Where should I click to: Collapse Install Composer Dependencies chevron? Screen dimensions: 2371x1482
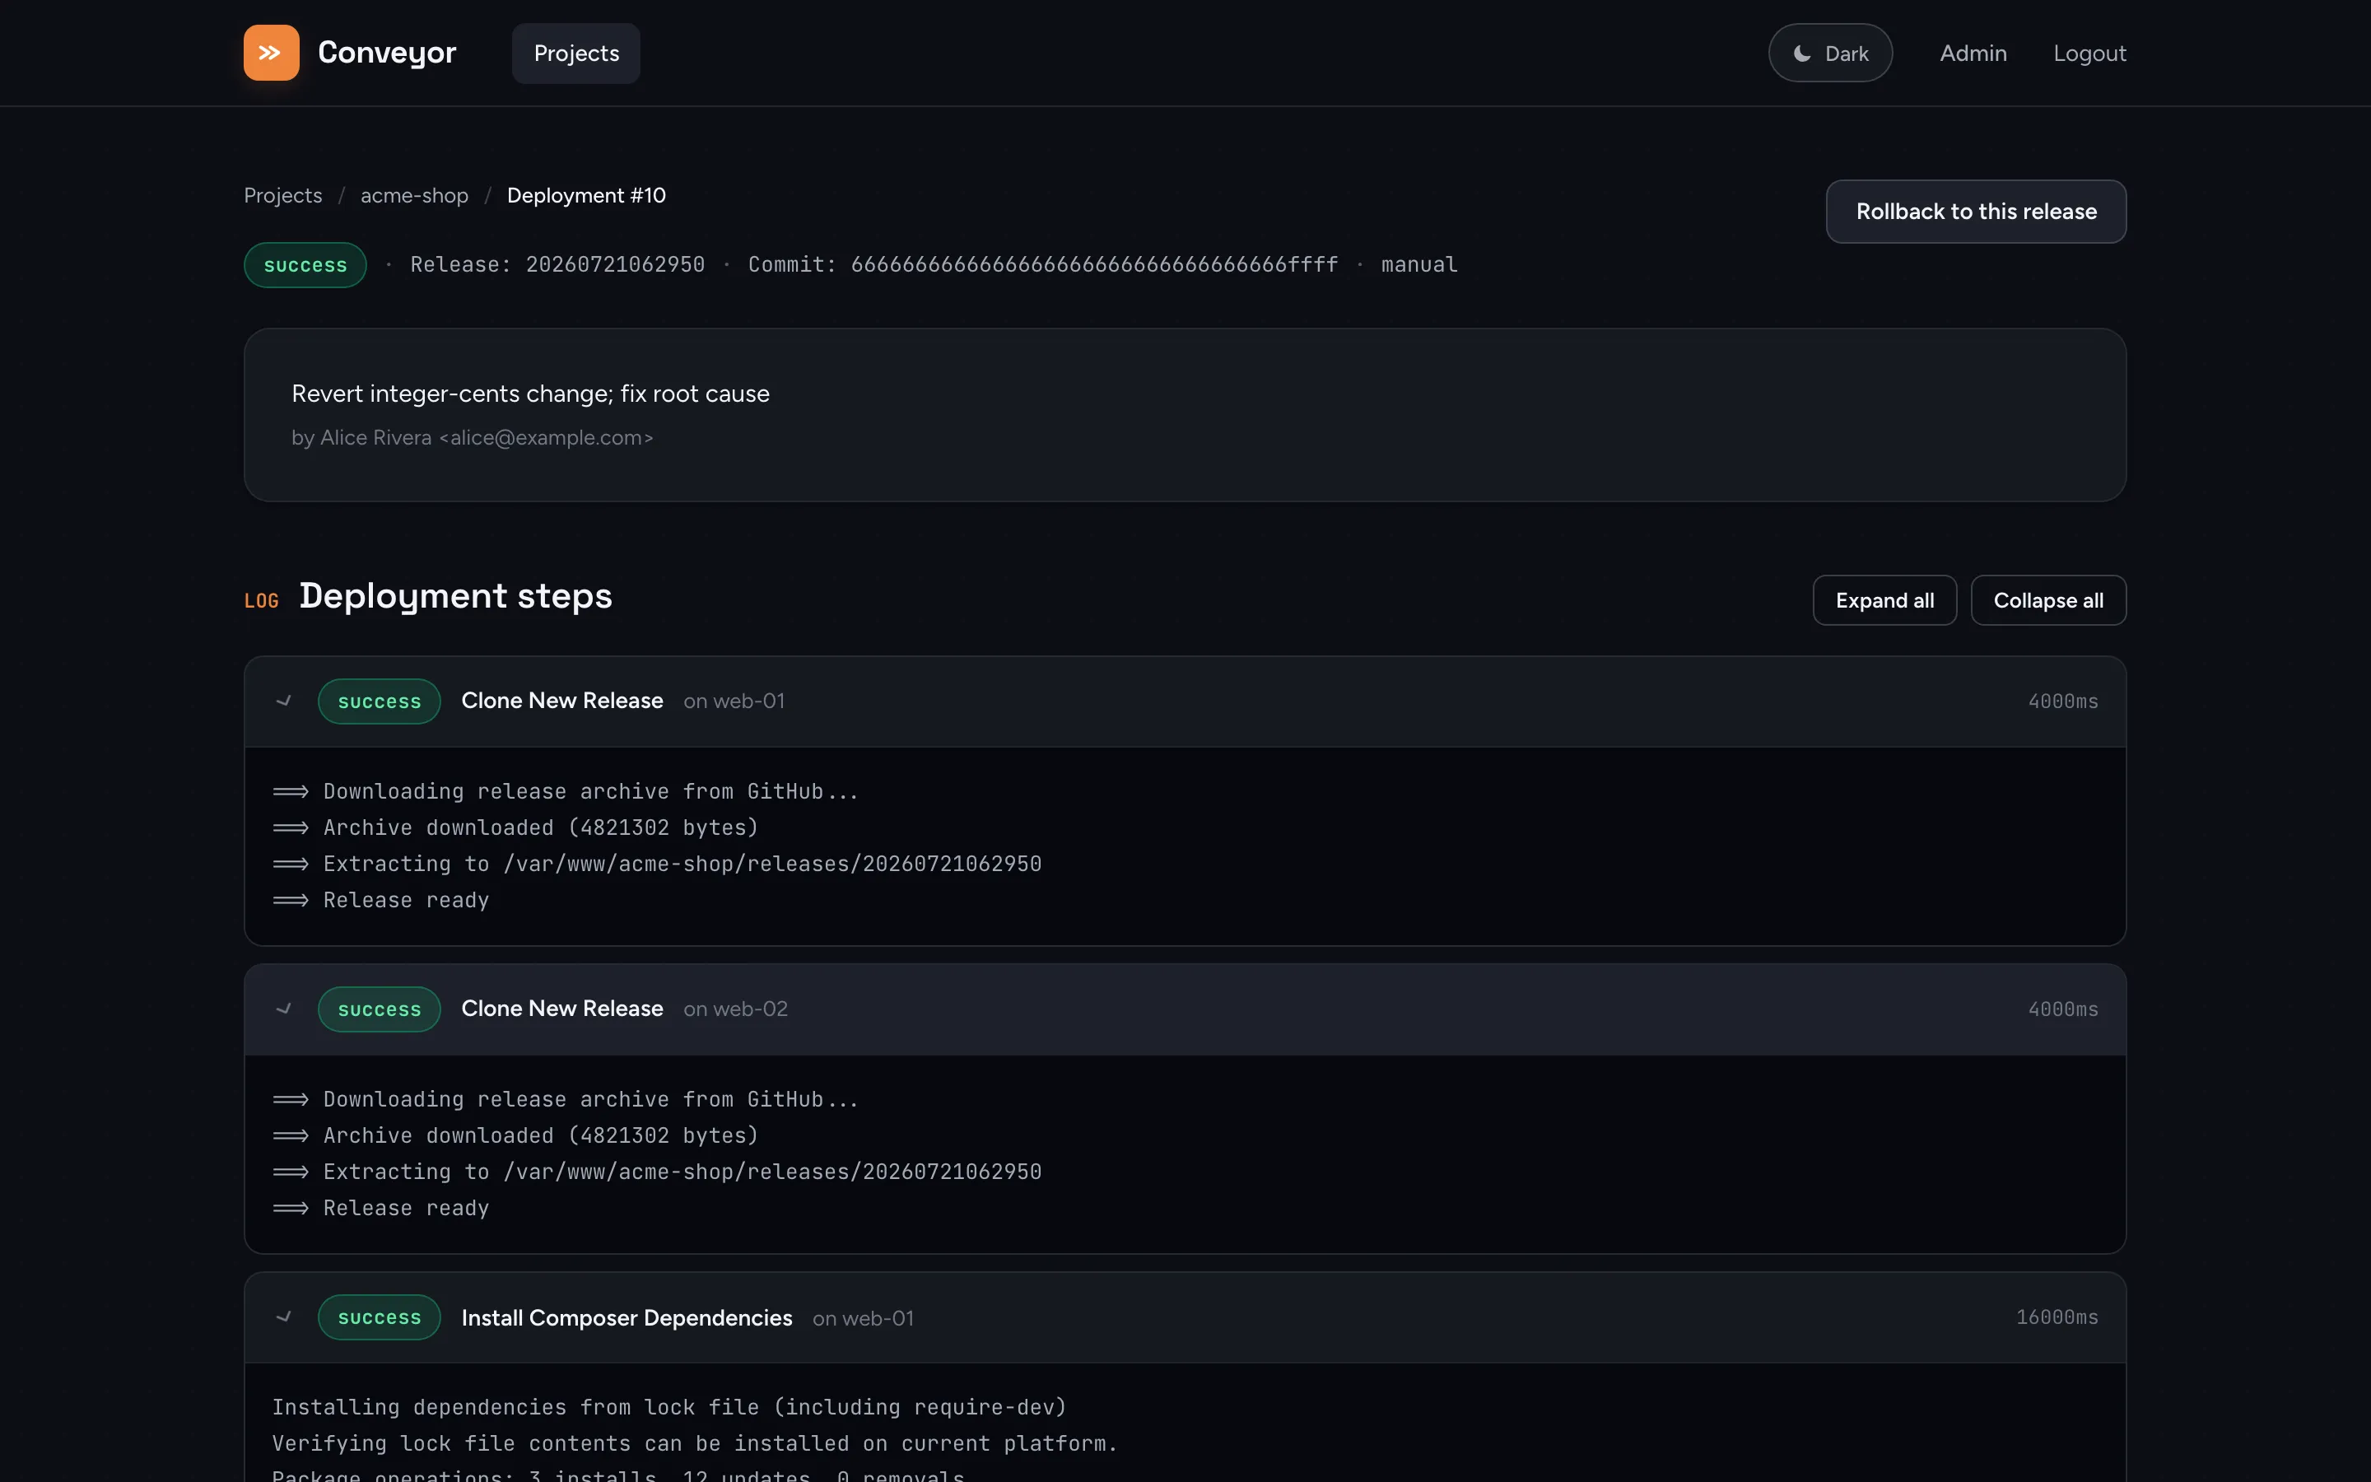point(284,1317)
